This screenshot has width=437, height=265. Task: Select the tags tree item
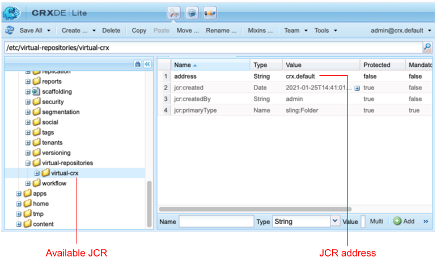(x=48, y=132)
